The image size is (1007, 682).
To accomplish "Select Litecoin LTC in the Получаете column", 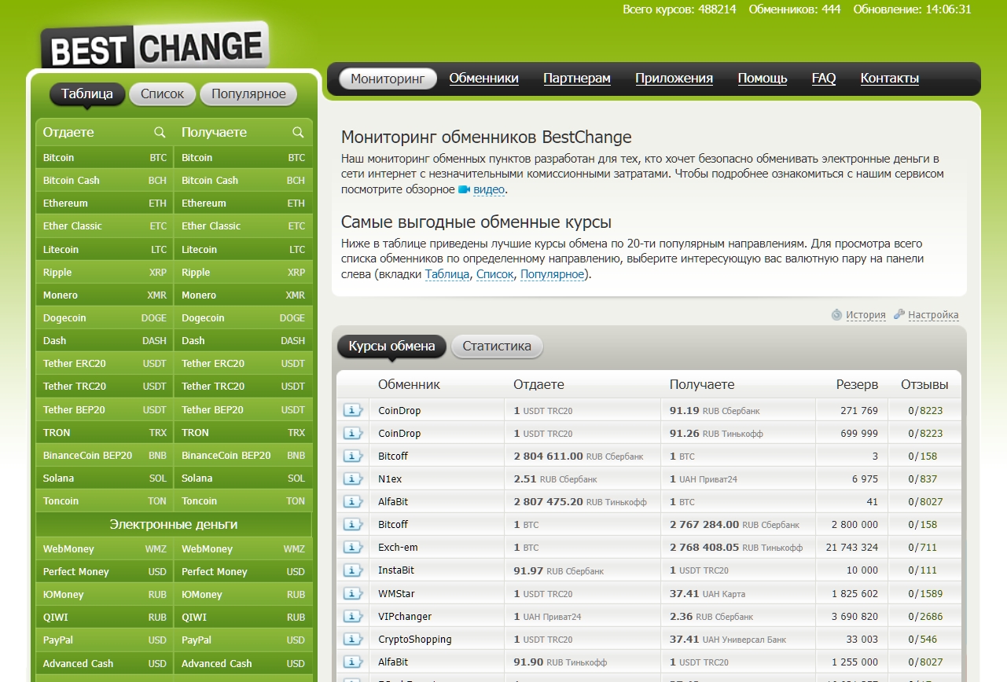I will click(x=243, y=250).
